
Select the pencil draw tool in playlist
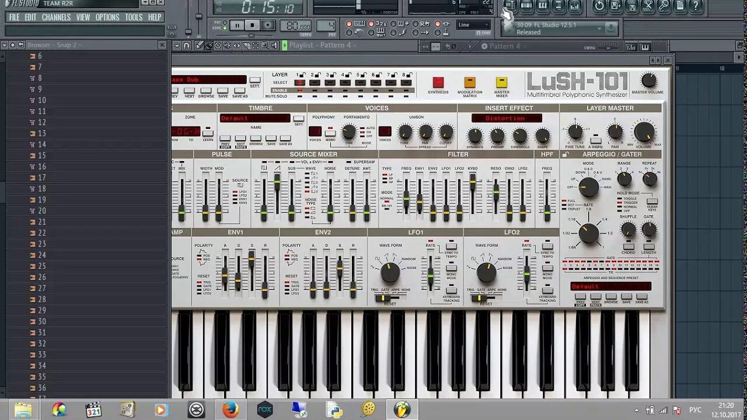(x=199, y=45)
